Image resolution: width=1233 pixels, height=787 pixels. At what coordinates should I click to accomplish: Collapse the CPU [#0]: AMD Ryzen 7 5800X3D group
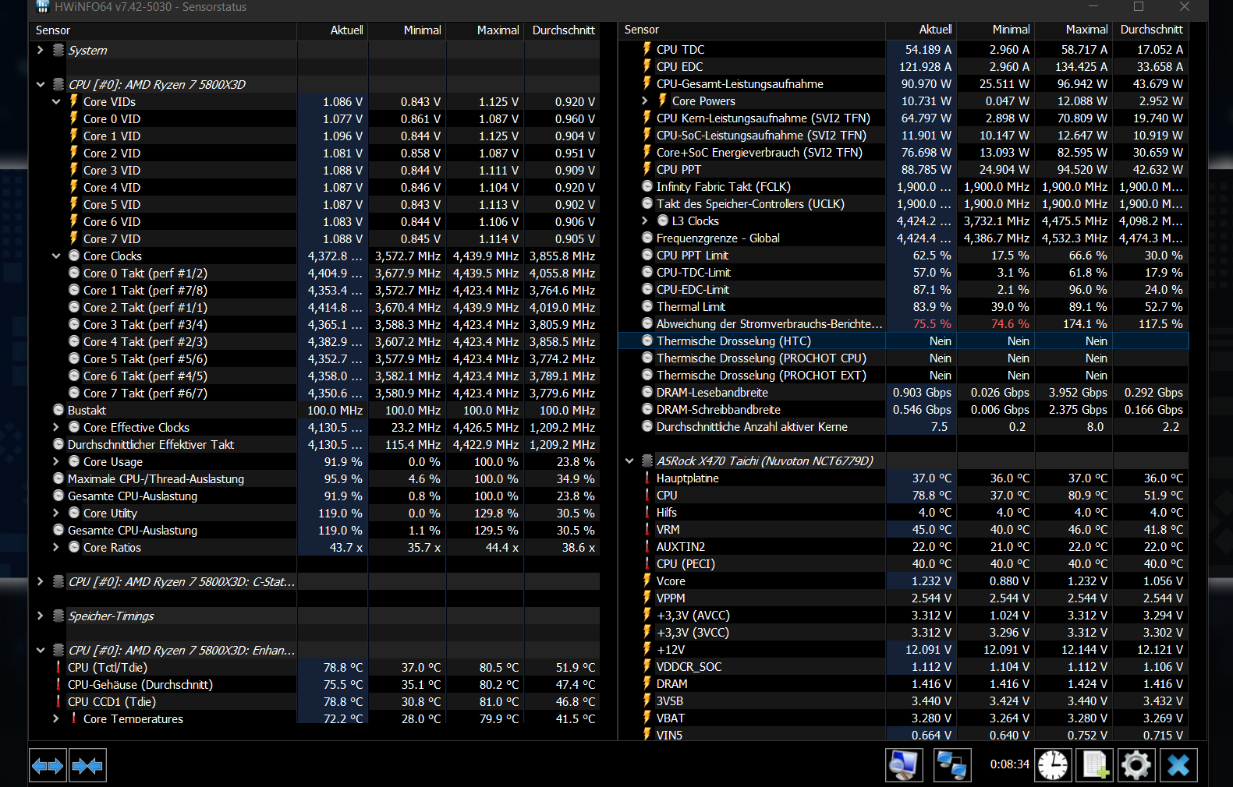pos(41,84)
